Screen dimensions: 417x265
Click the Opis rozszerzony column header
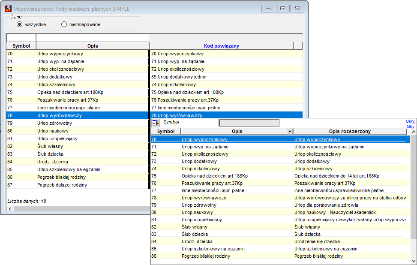coord(350,131)
